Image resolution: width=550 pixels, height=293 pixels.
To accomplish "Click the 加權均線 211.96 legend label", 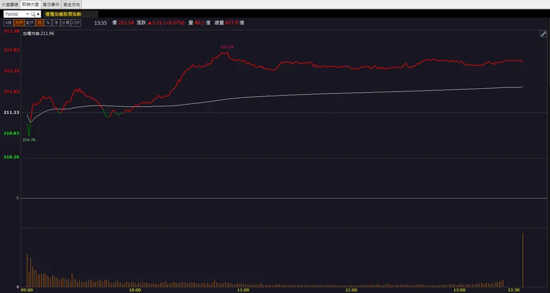I will point(39,34).
